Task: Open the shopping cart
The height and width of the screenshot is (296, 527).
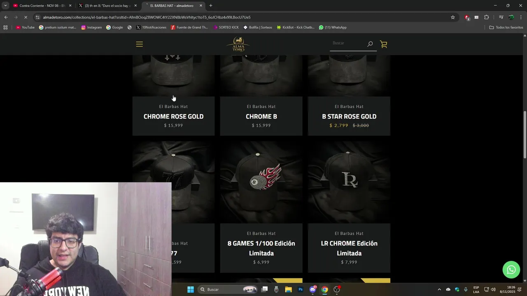Action: tap(384, 44)
